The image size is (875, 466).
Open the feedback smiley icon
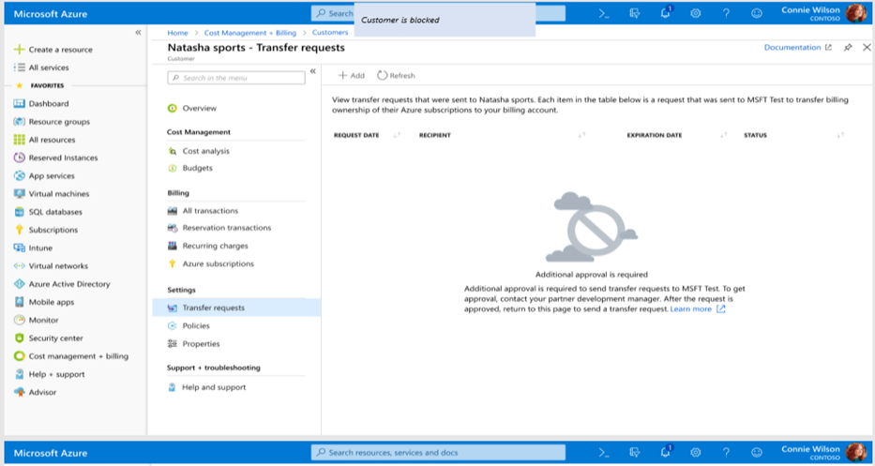click(757, 14)
